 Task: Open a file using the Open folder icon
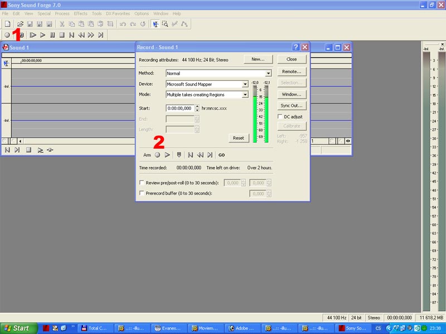tap(20, 24)
